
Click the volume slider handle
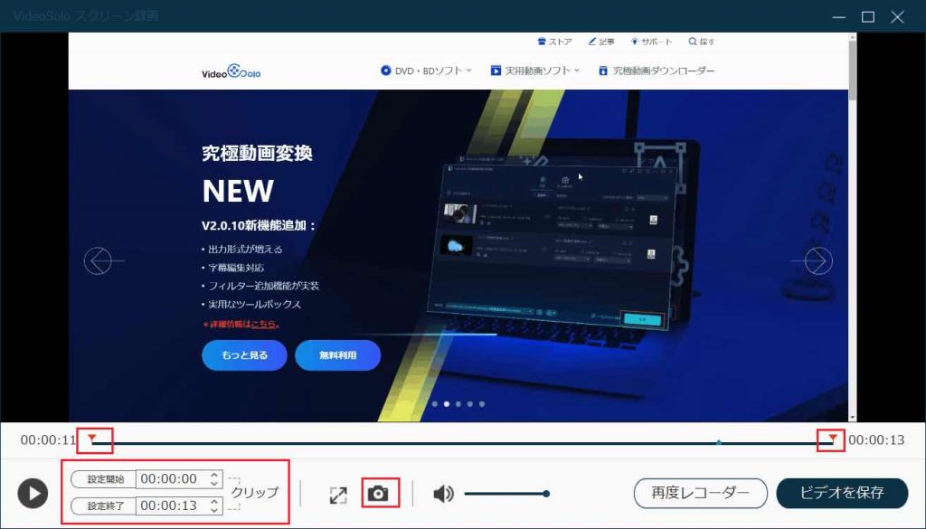tap(546, 494)
